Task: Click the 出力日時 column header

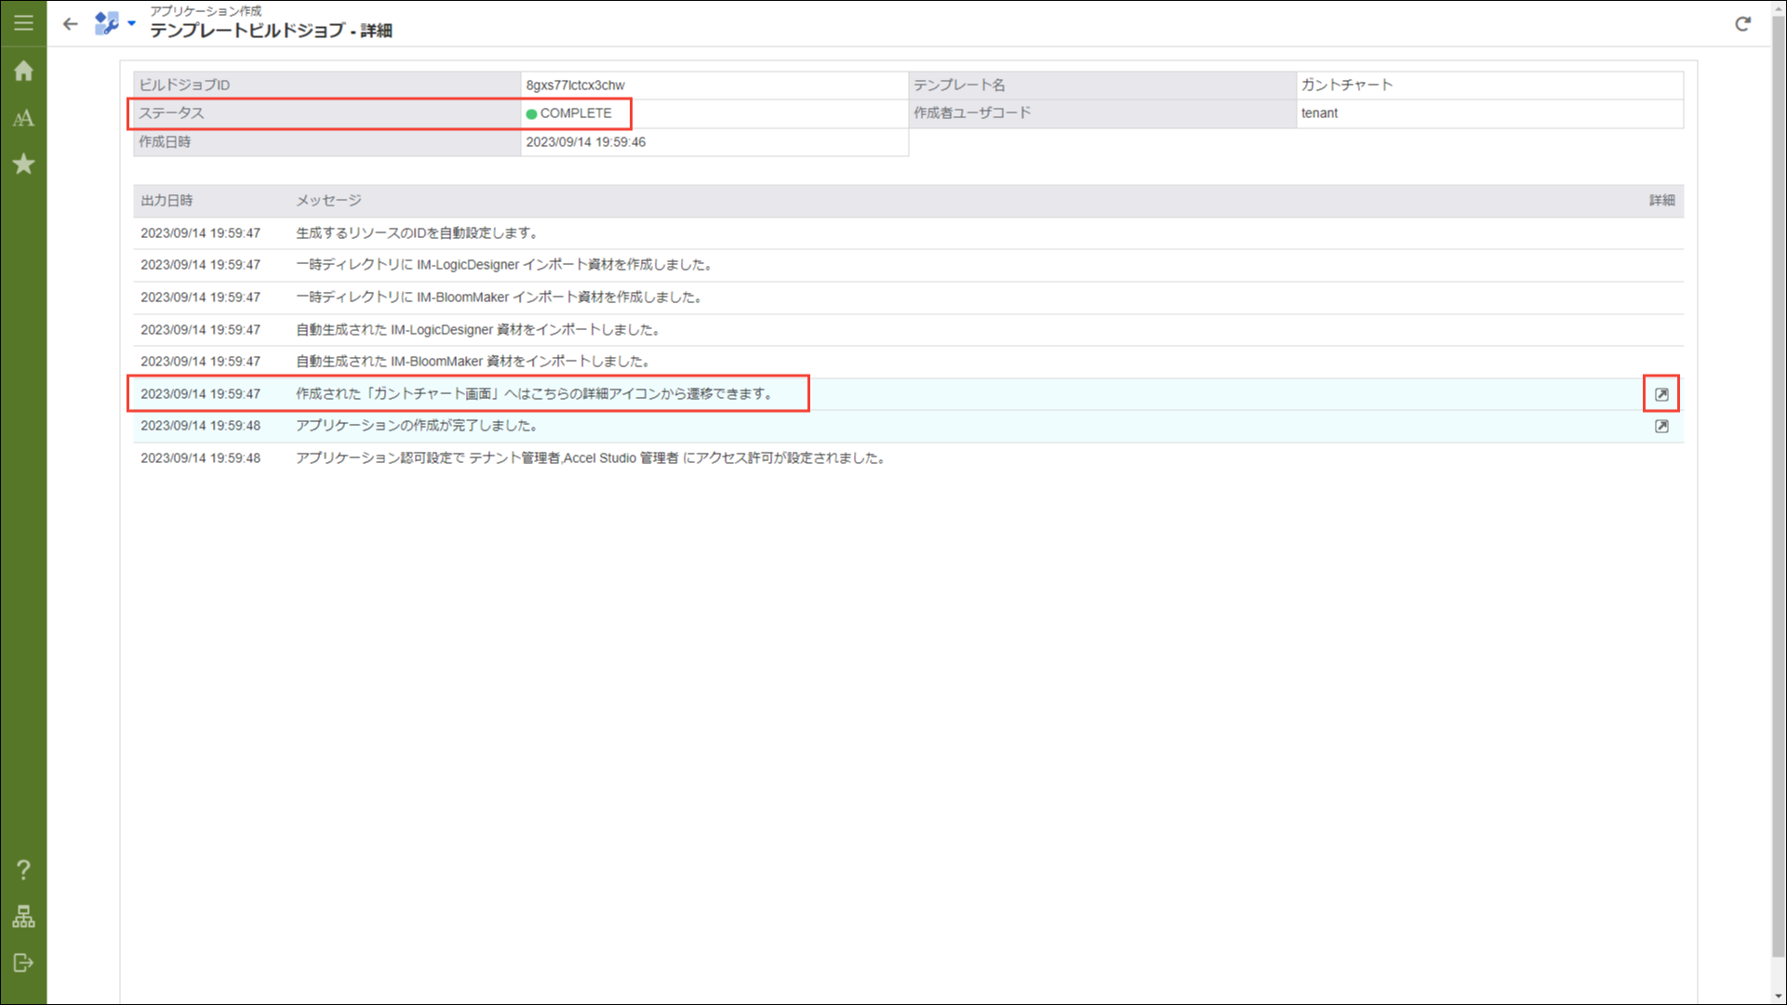Action: click(x=167, y=201)
